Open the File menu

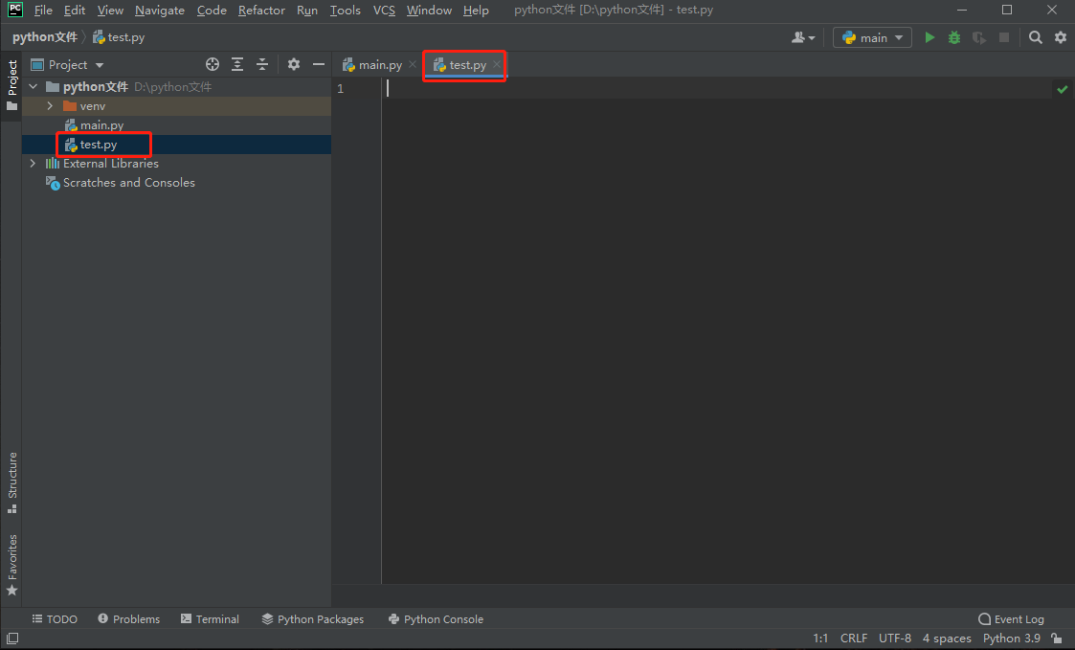point(43,11)
